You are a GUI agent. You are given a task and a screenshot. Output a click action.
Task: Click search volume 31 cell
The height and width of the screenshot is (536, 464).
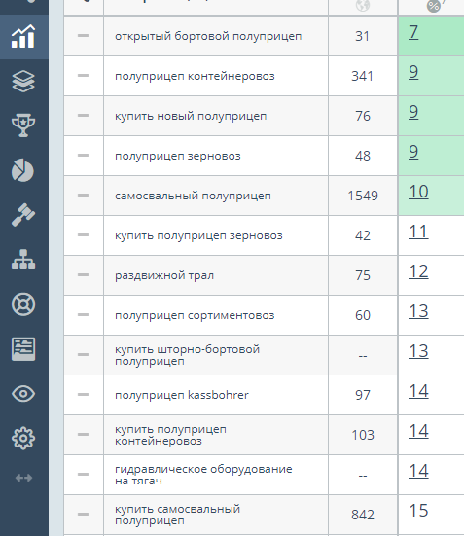coord(363,36)
